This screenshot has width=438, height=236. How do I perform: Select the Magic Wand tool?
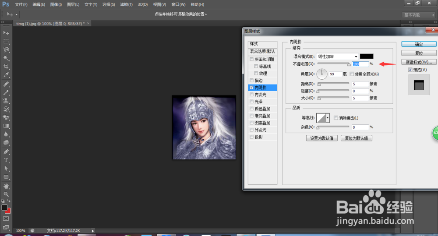[x=6, y=58]
